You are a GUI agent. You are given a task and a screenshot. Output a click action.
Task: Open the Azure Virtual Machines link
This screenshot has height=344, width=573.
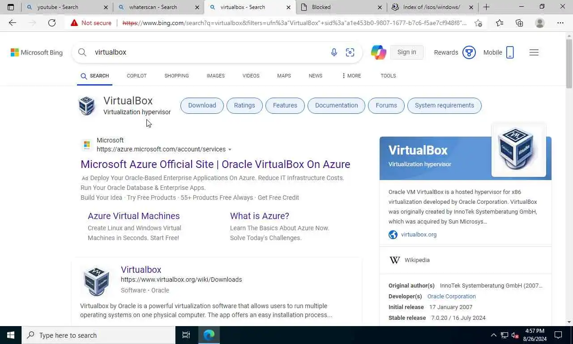point(134,216)
